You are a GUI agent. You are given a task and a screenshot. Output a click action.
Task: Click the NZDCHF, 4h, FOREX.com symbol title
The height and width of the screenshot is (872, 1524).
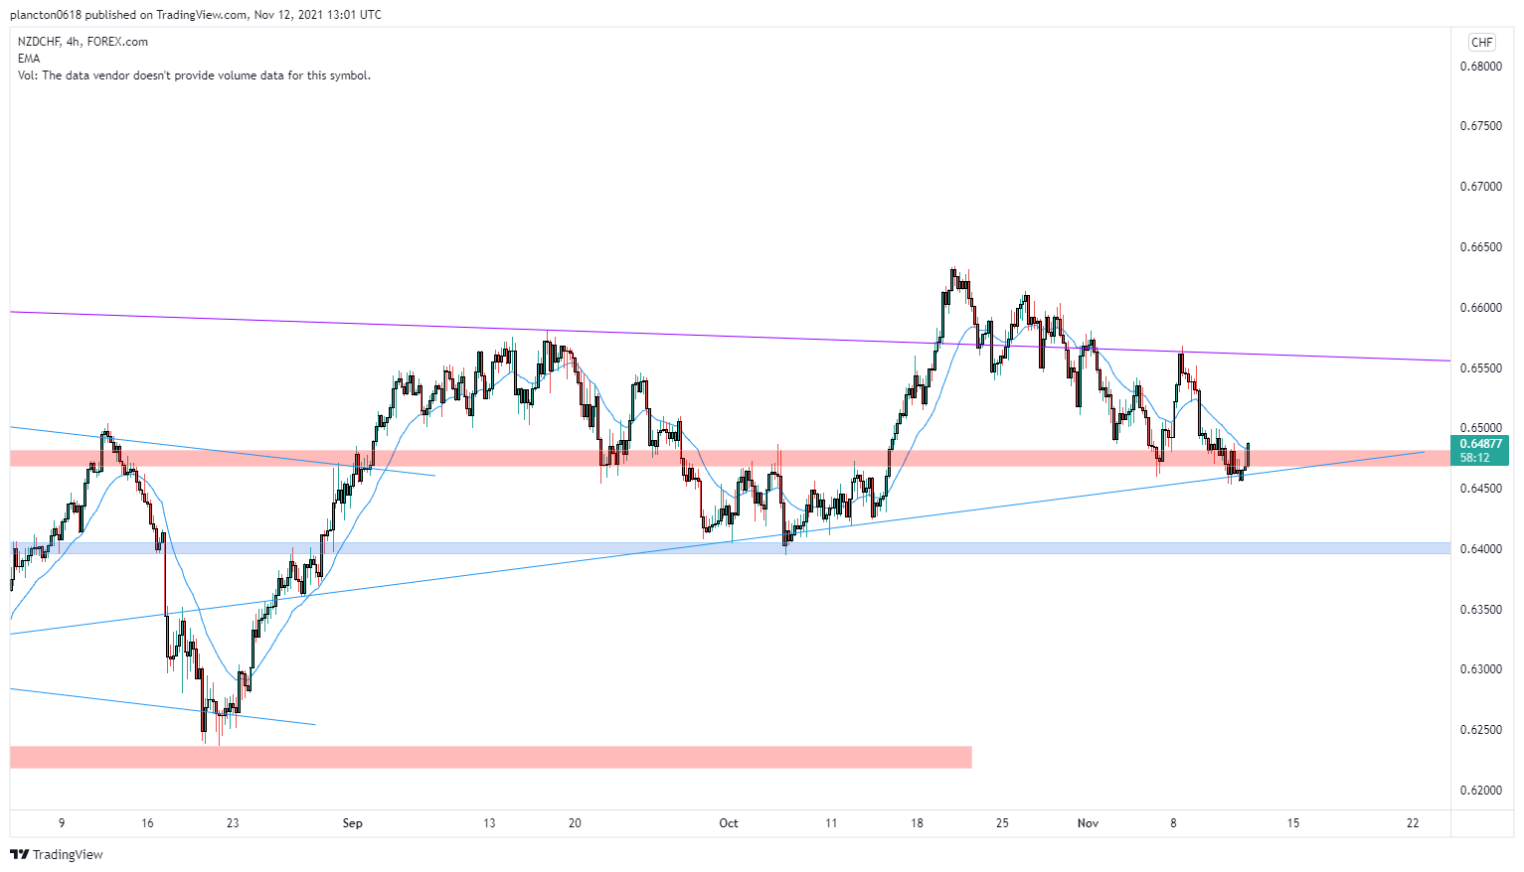tap(83, 42)
